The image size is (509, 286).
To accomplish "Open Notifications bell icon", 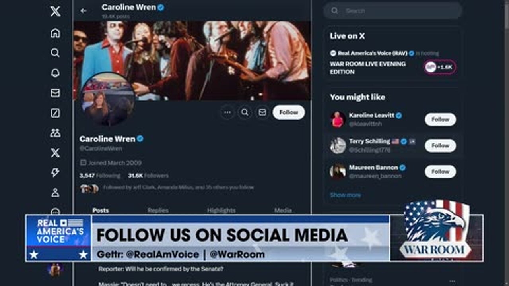I will (x=55, y=73).
